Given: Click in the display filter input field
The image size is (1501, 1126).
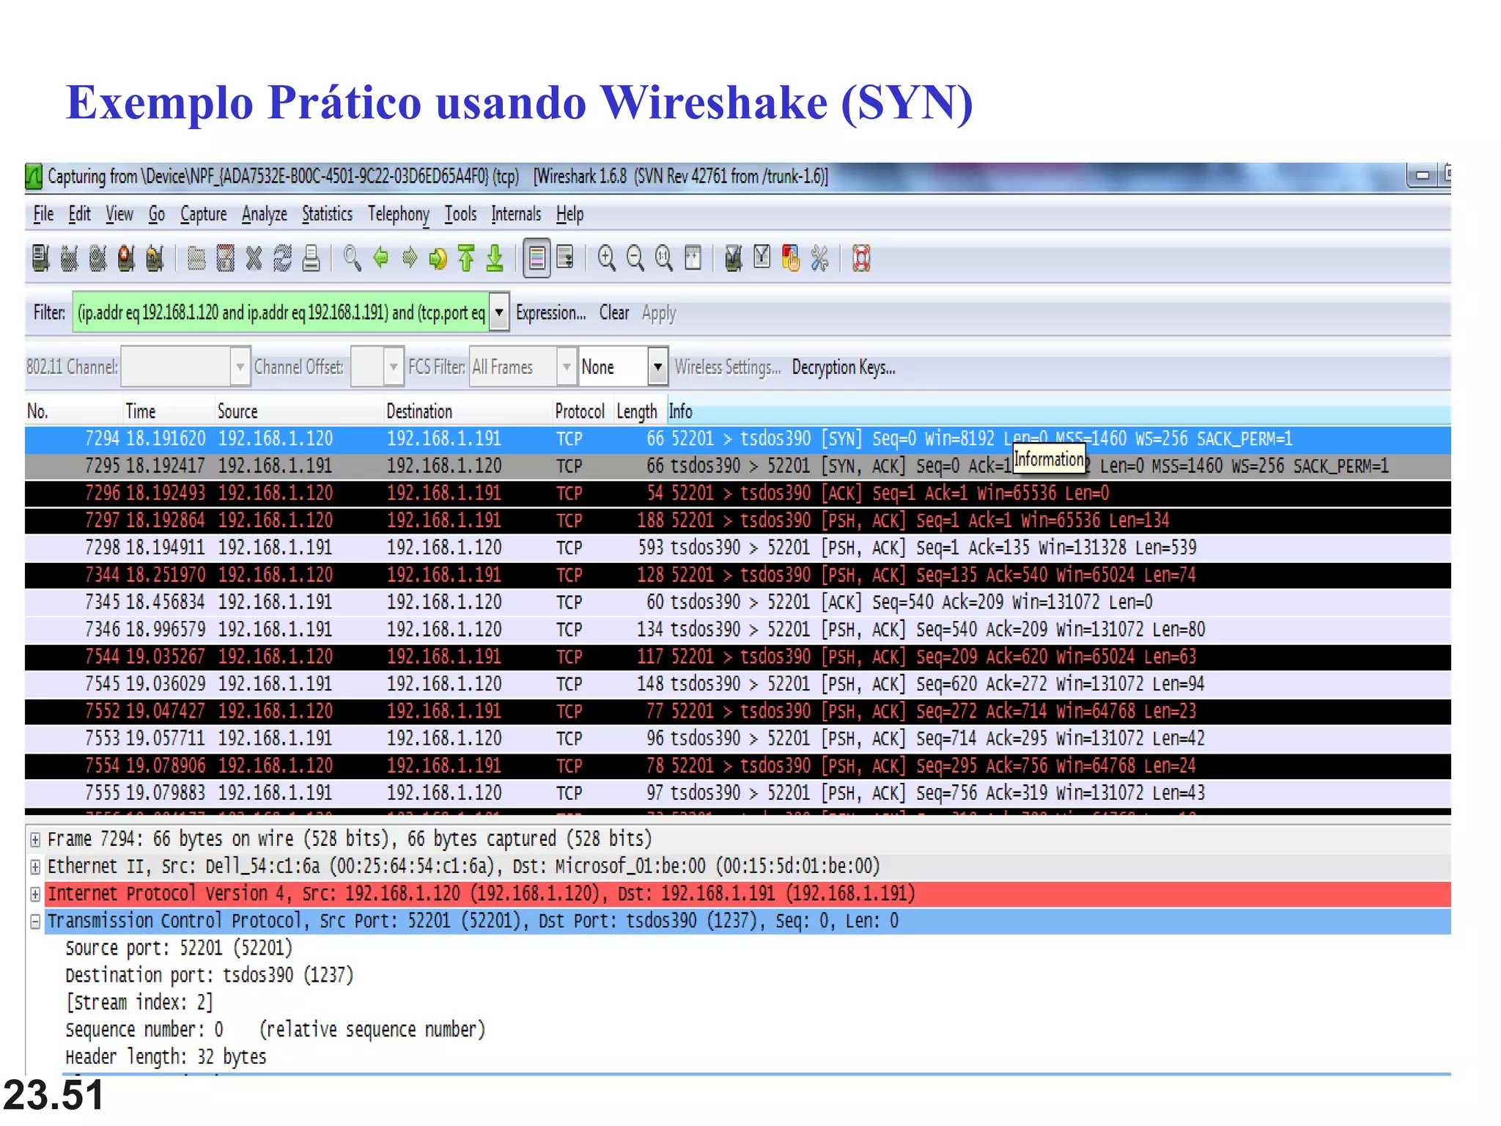Looking at the screenshot, I should [x=281, y=313].
